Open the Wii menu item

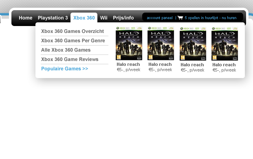tap(103, 18)
